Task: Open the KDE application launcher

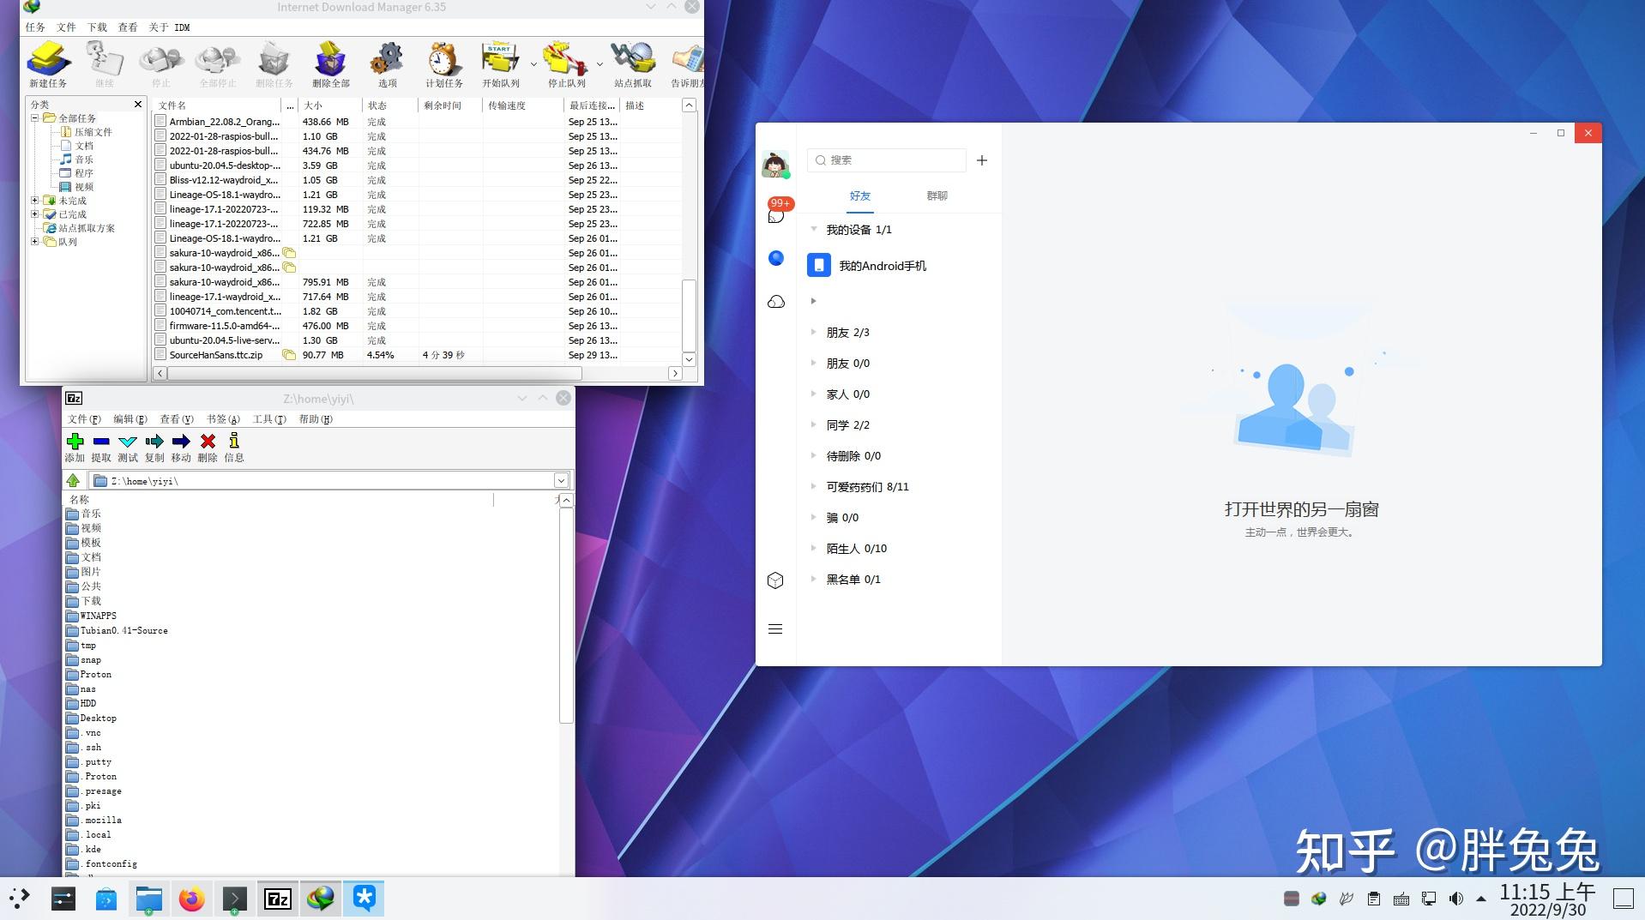Action: (20, 899)
